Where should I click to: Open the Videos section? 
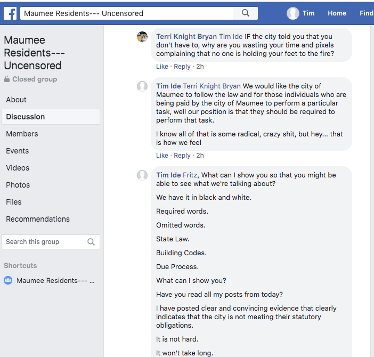coord(18,168)
